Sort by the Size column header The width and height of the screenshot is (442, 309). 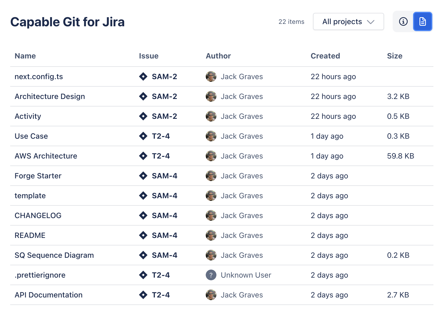point(394,56)
